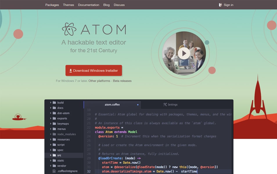Click the Sign in link
277x174 pixels.
(229, 5)
